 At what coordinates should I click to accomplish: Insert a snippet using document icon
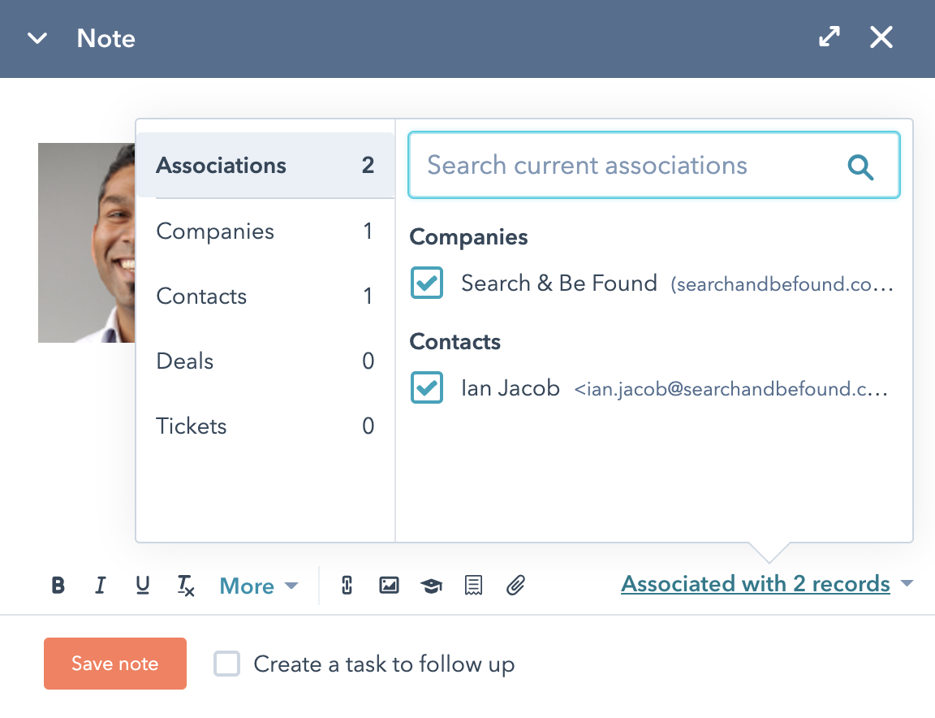(x=474, y=586)
